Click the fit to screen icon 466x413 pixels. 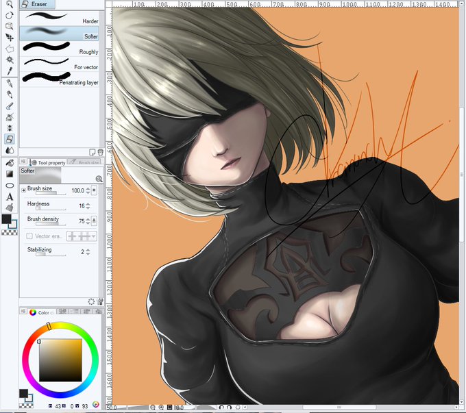point(170,408)
